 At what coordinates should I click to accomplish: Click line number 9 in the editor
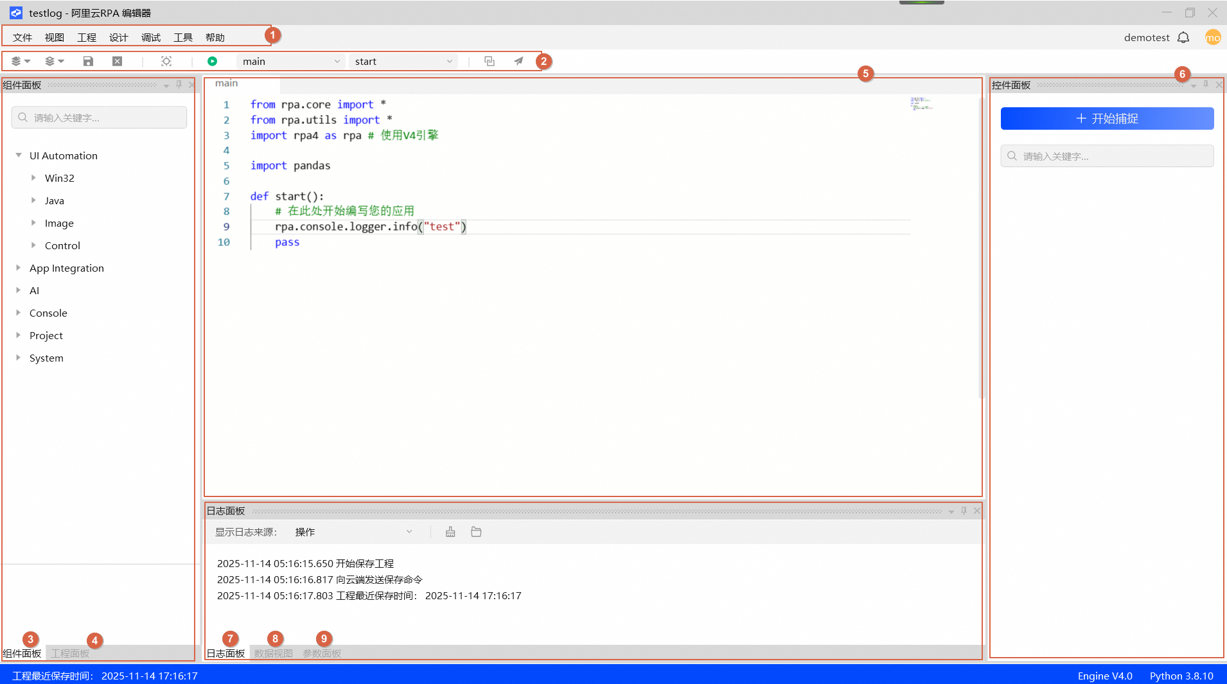tap(226, 227)
